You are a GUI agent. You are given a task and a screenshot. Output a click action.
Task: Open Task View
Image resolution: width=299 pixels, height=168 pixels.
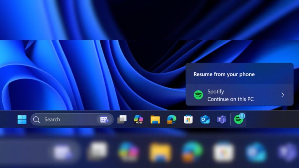[122, 119]
